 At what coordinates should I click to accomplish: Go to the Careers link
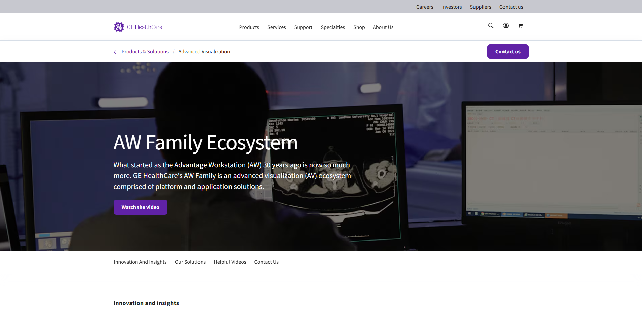pos(425,7)
